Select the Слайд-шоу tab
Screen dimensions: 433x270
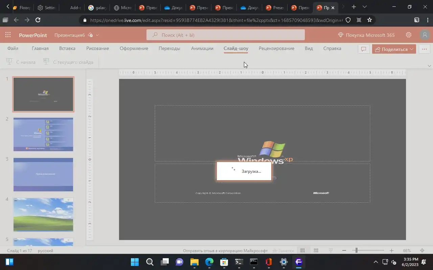pyautogui.click(x=236, y=48)
